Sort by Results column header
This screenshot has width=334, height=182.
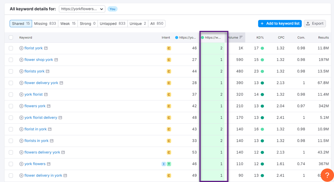pos(323,37)
